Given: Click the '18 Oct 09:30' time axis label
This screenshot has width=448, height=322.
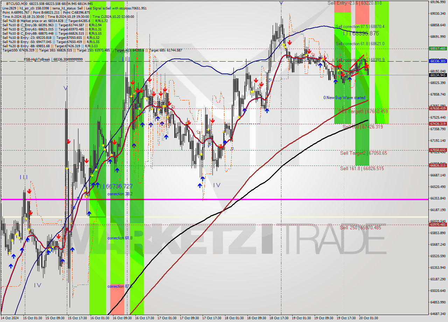Looking at the screenshot, I should [256, 318].
